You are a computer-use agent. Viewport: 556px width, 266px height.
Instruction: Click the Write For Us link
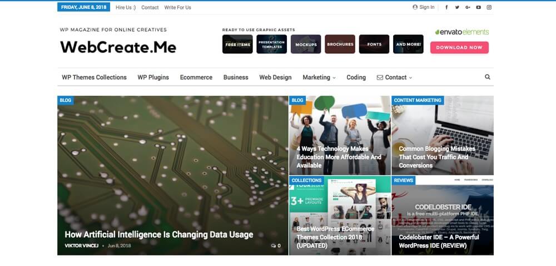coord(178,7)
